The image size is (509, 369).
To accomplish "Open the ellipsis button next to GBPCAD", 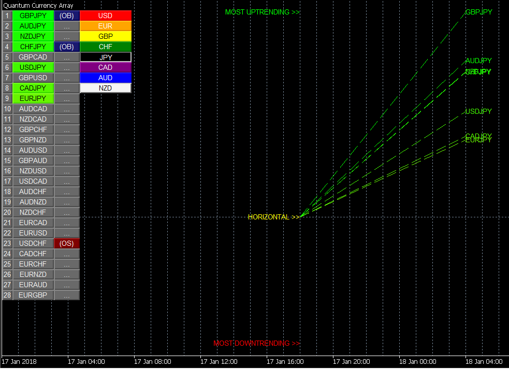I will click(x=67, y=57).
